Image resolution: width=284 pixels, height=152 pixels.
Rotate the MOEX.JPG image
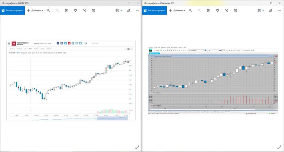tap(84, 11)
